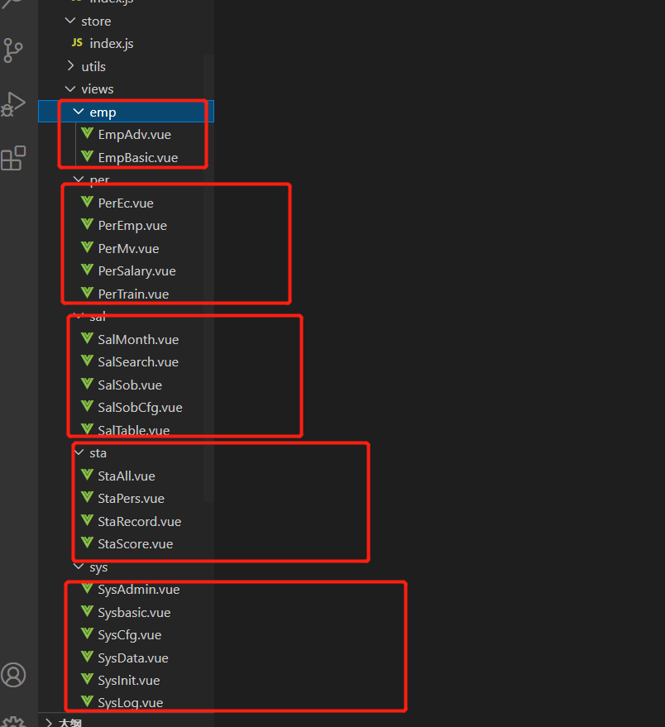
Task: Select the sys folder label
Action: (98, 567)
